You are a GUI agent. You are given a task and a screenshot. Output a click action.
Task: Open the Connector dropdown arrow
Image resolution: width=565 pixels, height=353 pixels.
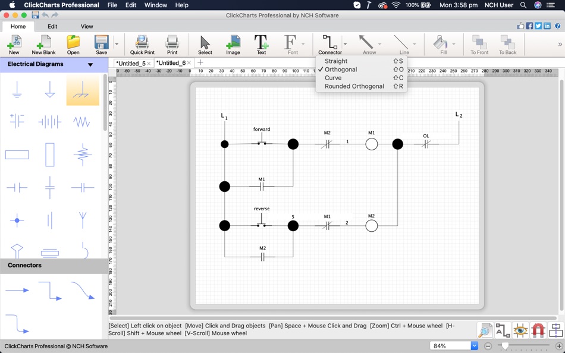coord(345,44)
